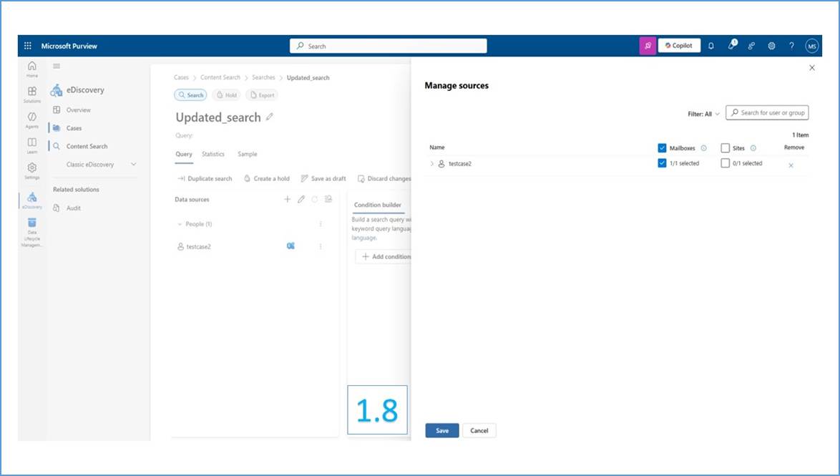Image resolution: width=840 pixels, height=476 pixels.
Task: Open the Filter: All dropdown
Action: [703, 114]
